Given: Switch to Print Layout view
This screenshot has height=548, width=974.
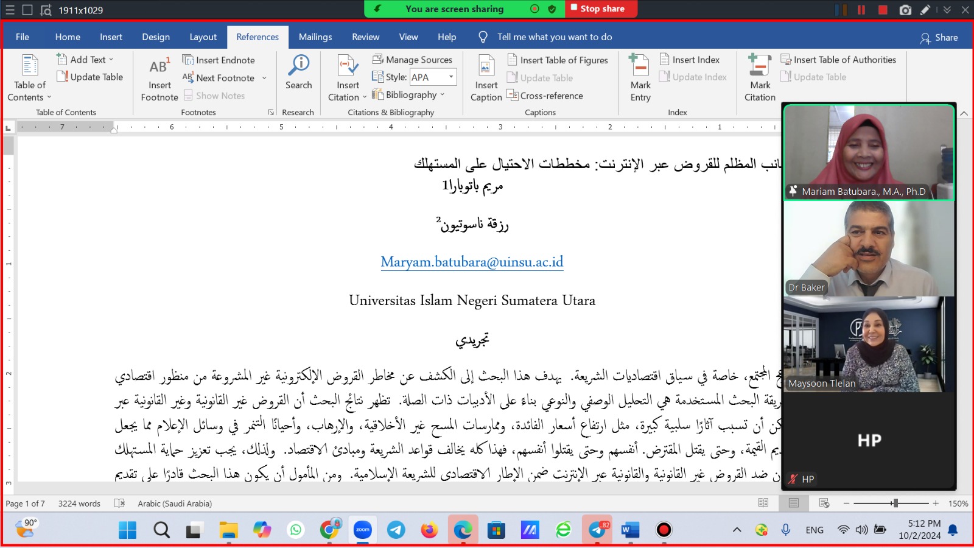Looking at the screenshot, I should [x=794, y=503].
